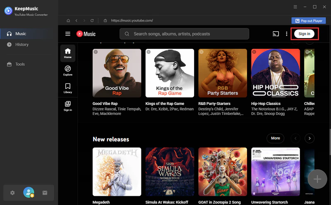Open the KeepMusic hamburger menu in title bar
This screenshot has width=331, height=205.
pyautogui.click(x=295, y=7)
